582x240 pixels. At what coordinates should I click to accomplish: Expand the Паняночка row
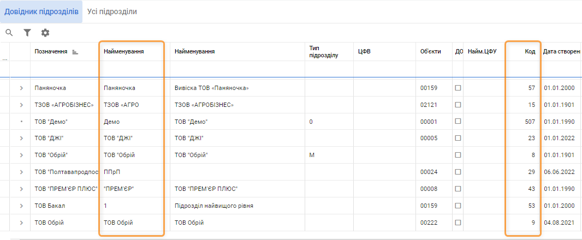pyautogui.click(x=21, y=88)
